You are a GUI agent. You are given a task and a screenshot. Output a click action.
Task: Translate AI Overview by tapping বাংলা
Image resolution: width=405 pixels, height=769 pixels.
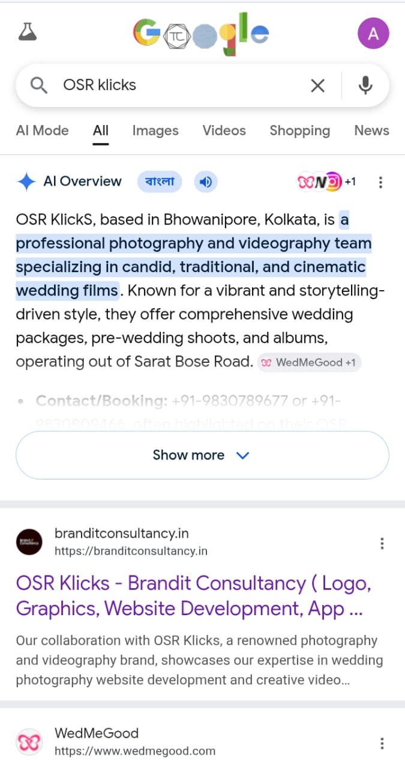(159, 181)
